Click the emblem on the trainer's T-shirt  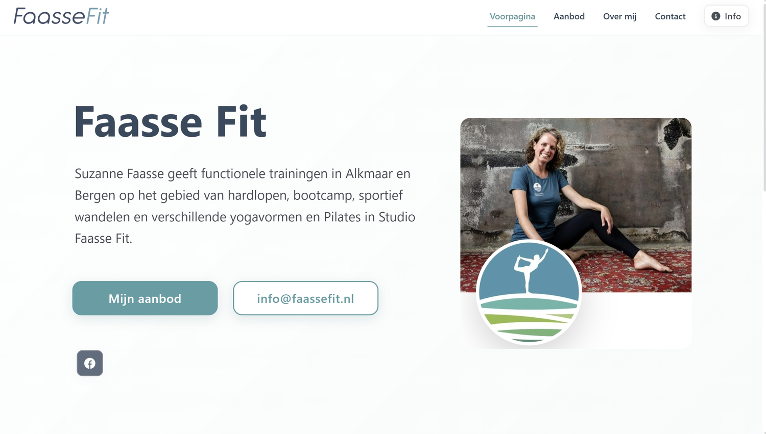(537, 189)
